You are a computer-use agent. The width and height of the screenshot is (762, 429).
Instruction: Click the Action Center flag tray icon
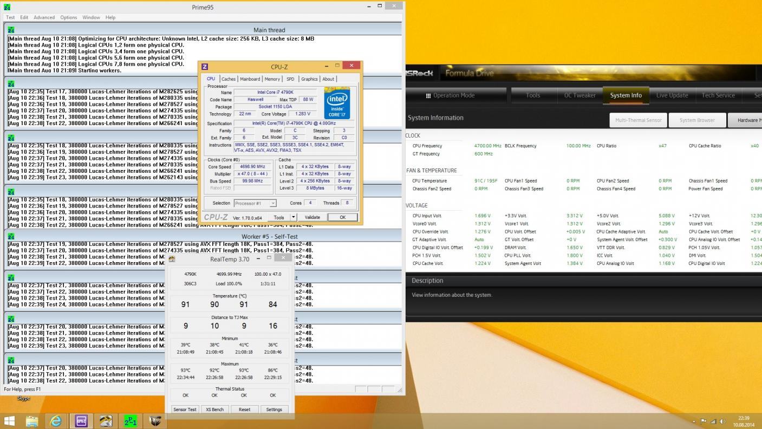704,421
